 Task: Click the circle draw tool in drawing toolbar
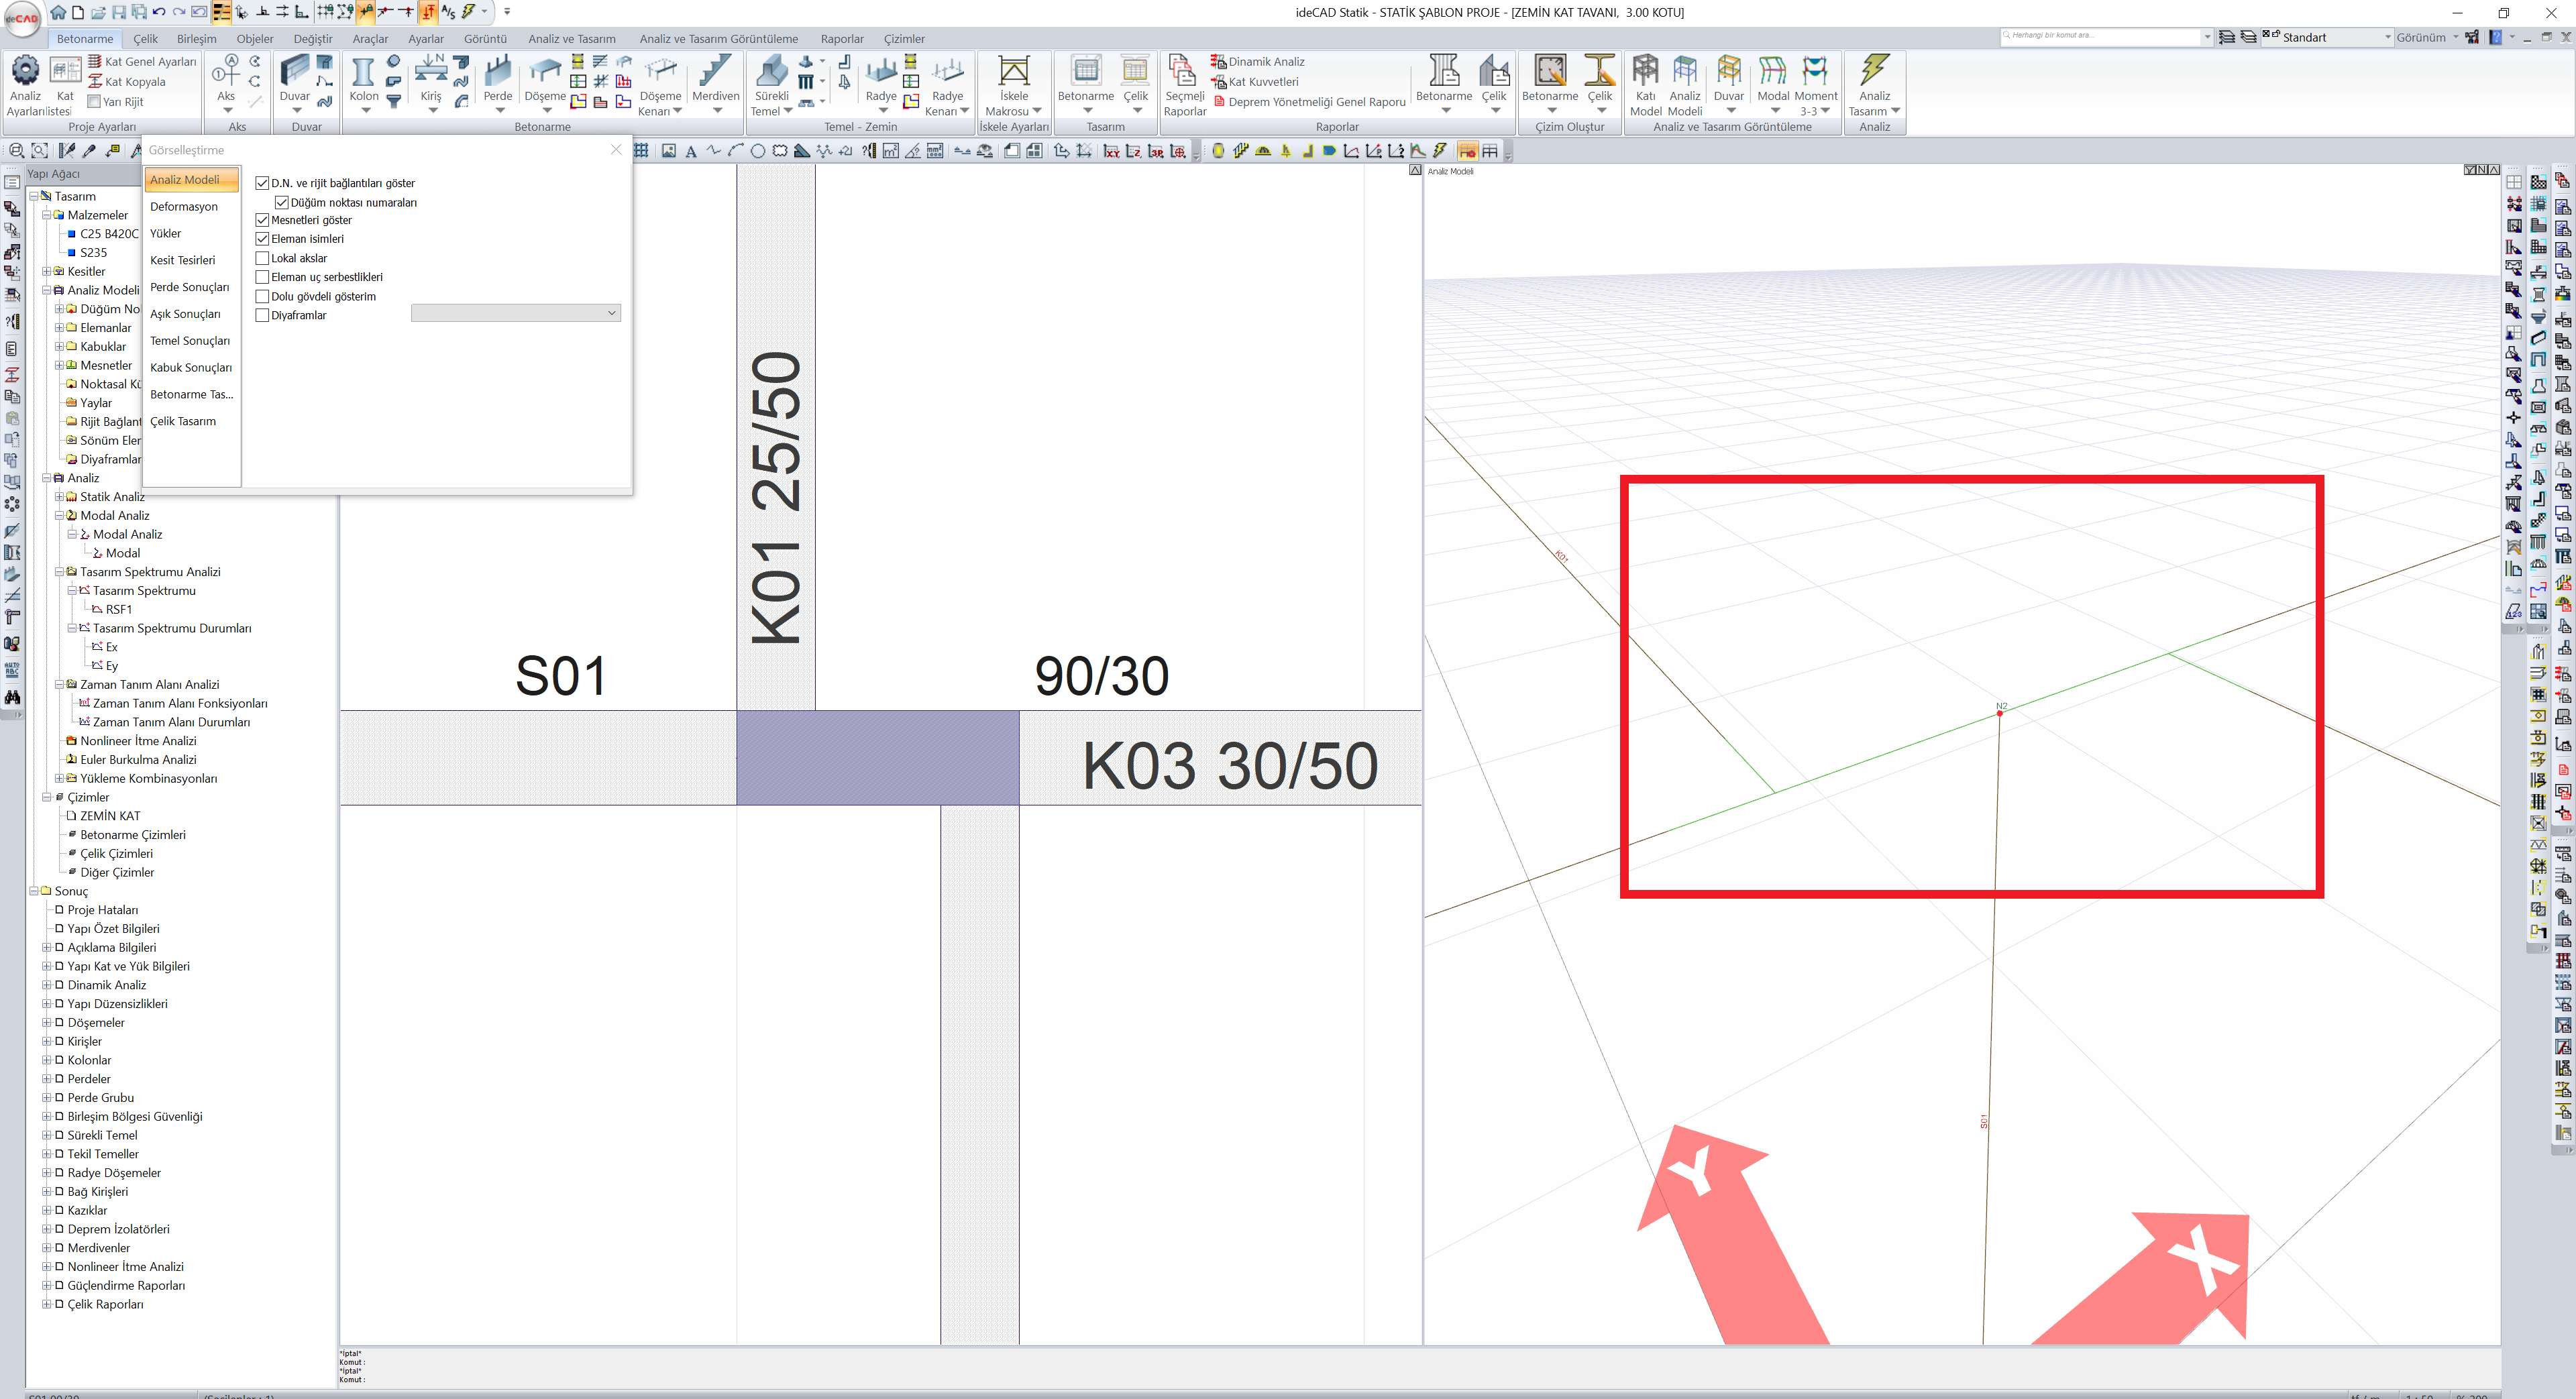(x=757, y=151)
